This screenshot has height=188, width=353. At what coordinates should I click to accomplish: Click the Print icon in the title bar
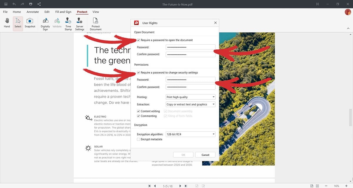[31, 4]
